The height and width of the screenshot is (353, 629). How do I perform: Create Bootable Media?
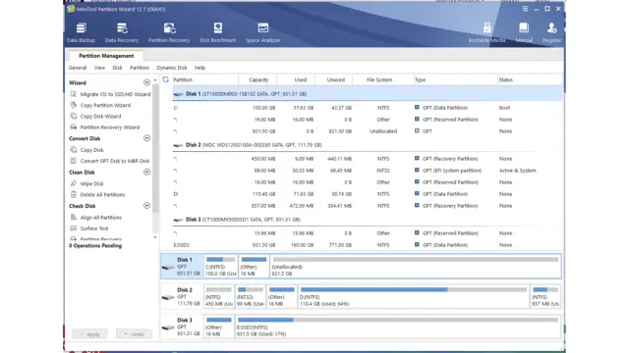486,32
